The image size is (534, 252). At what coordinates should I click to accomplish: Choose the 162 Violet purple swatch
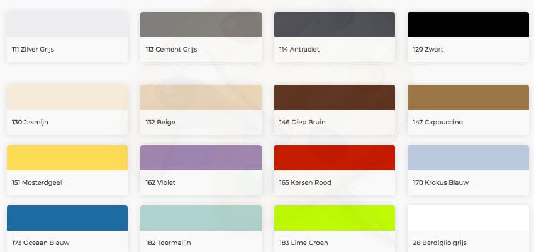[201, 158]
